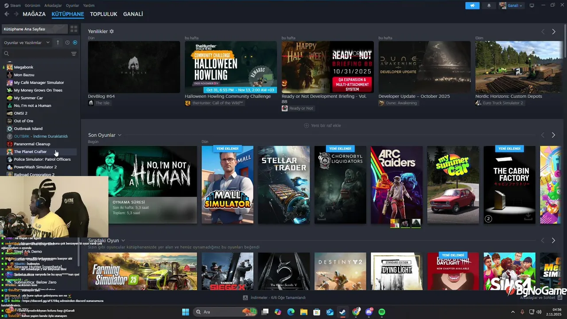Click the volume icon in system tray
This screenshot has height=319, width=567.
pyautogui.click(x=539, y=312)
